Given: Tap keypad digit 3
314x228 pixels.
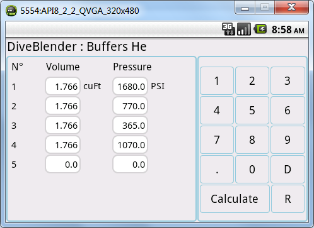Looking at the screenshot, I should coord(288,81).
